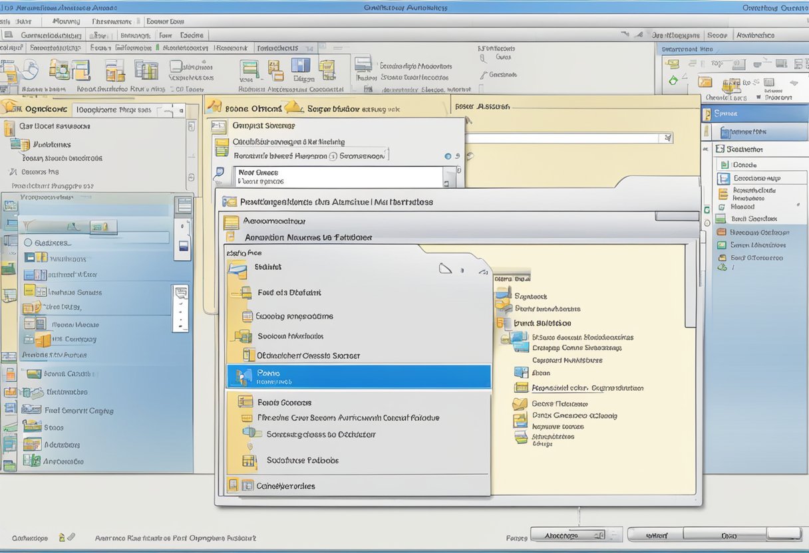This screenshot has height=553, width=809.
Task: Open the dropdown arrow of the long search field
Action: pos(667,138)
